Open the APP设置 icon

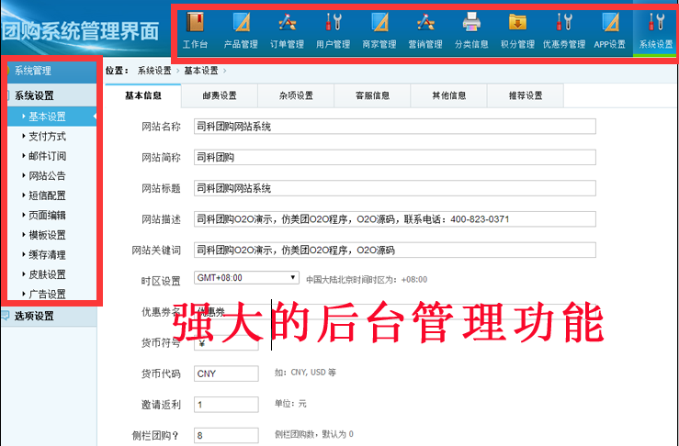pyautogui.click(x=610, y=30)
